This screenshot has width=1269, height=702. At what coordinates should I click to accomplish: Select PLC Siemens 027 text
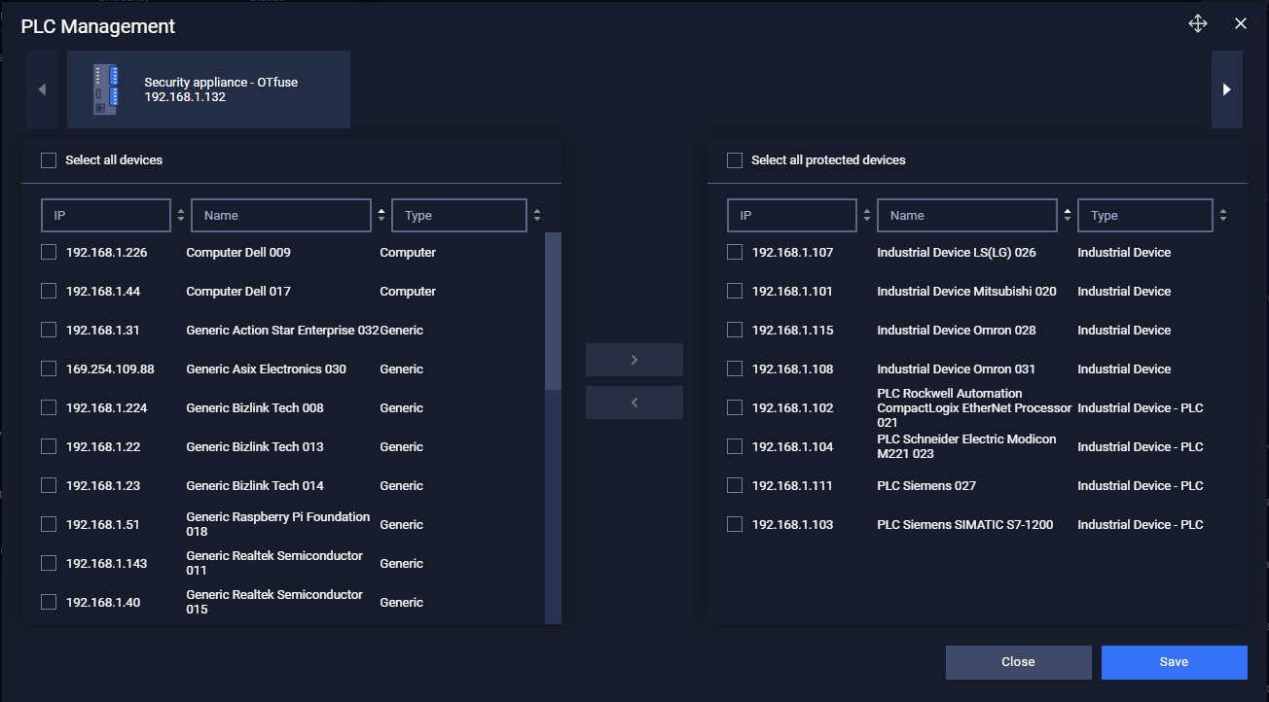click(926, 486)
